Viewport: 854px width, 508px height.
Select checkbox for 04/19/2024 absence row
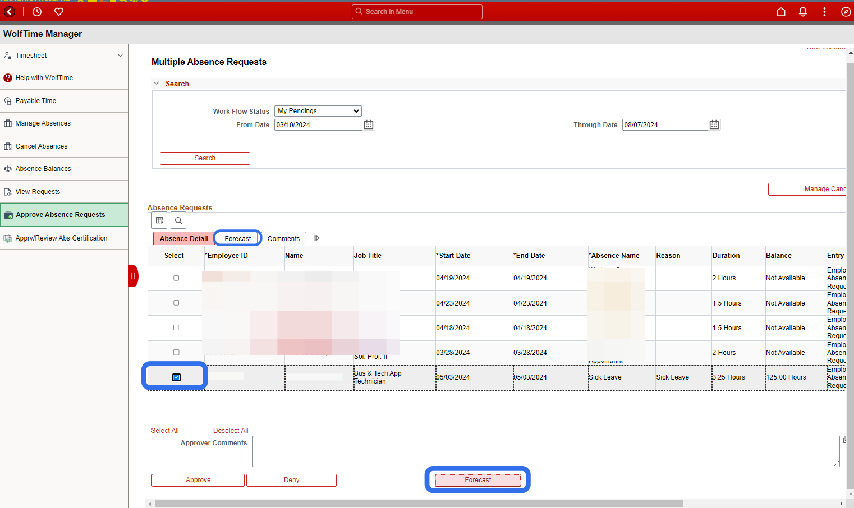pyautogui.click(x=176, y=278)
